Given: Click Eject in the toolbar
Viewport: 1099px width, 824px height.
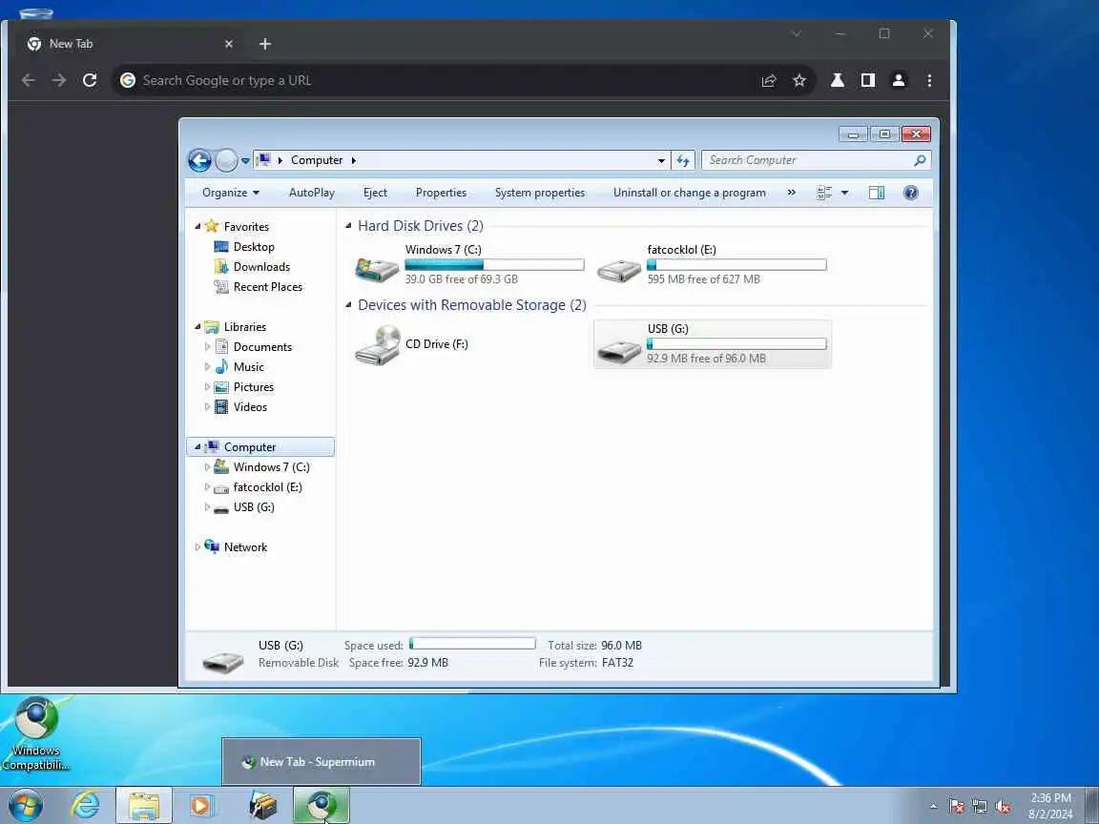Looking at the screenshot, I should coord(375,193).
